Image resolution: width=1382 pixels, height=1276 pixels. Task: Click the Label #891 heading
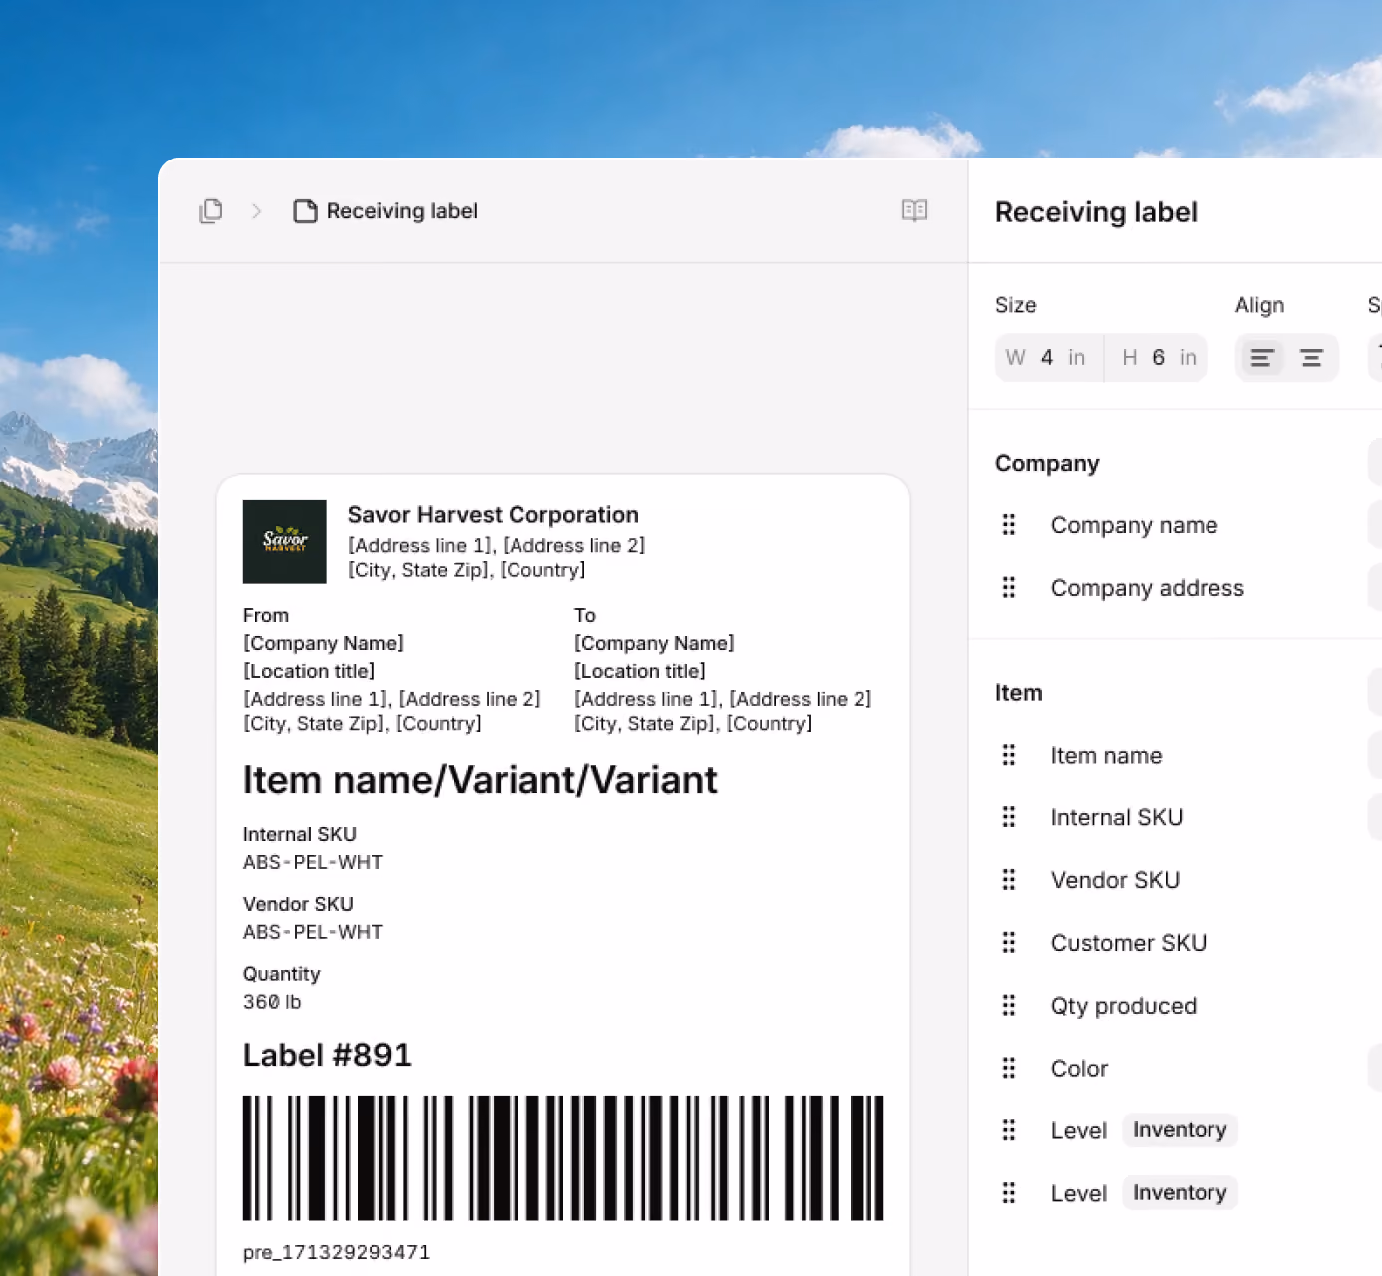tap(327, 1055)
